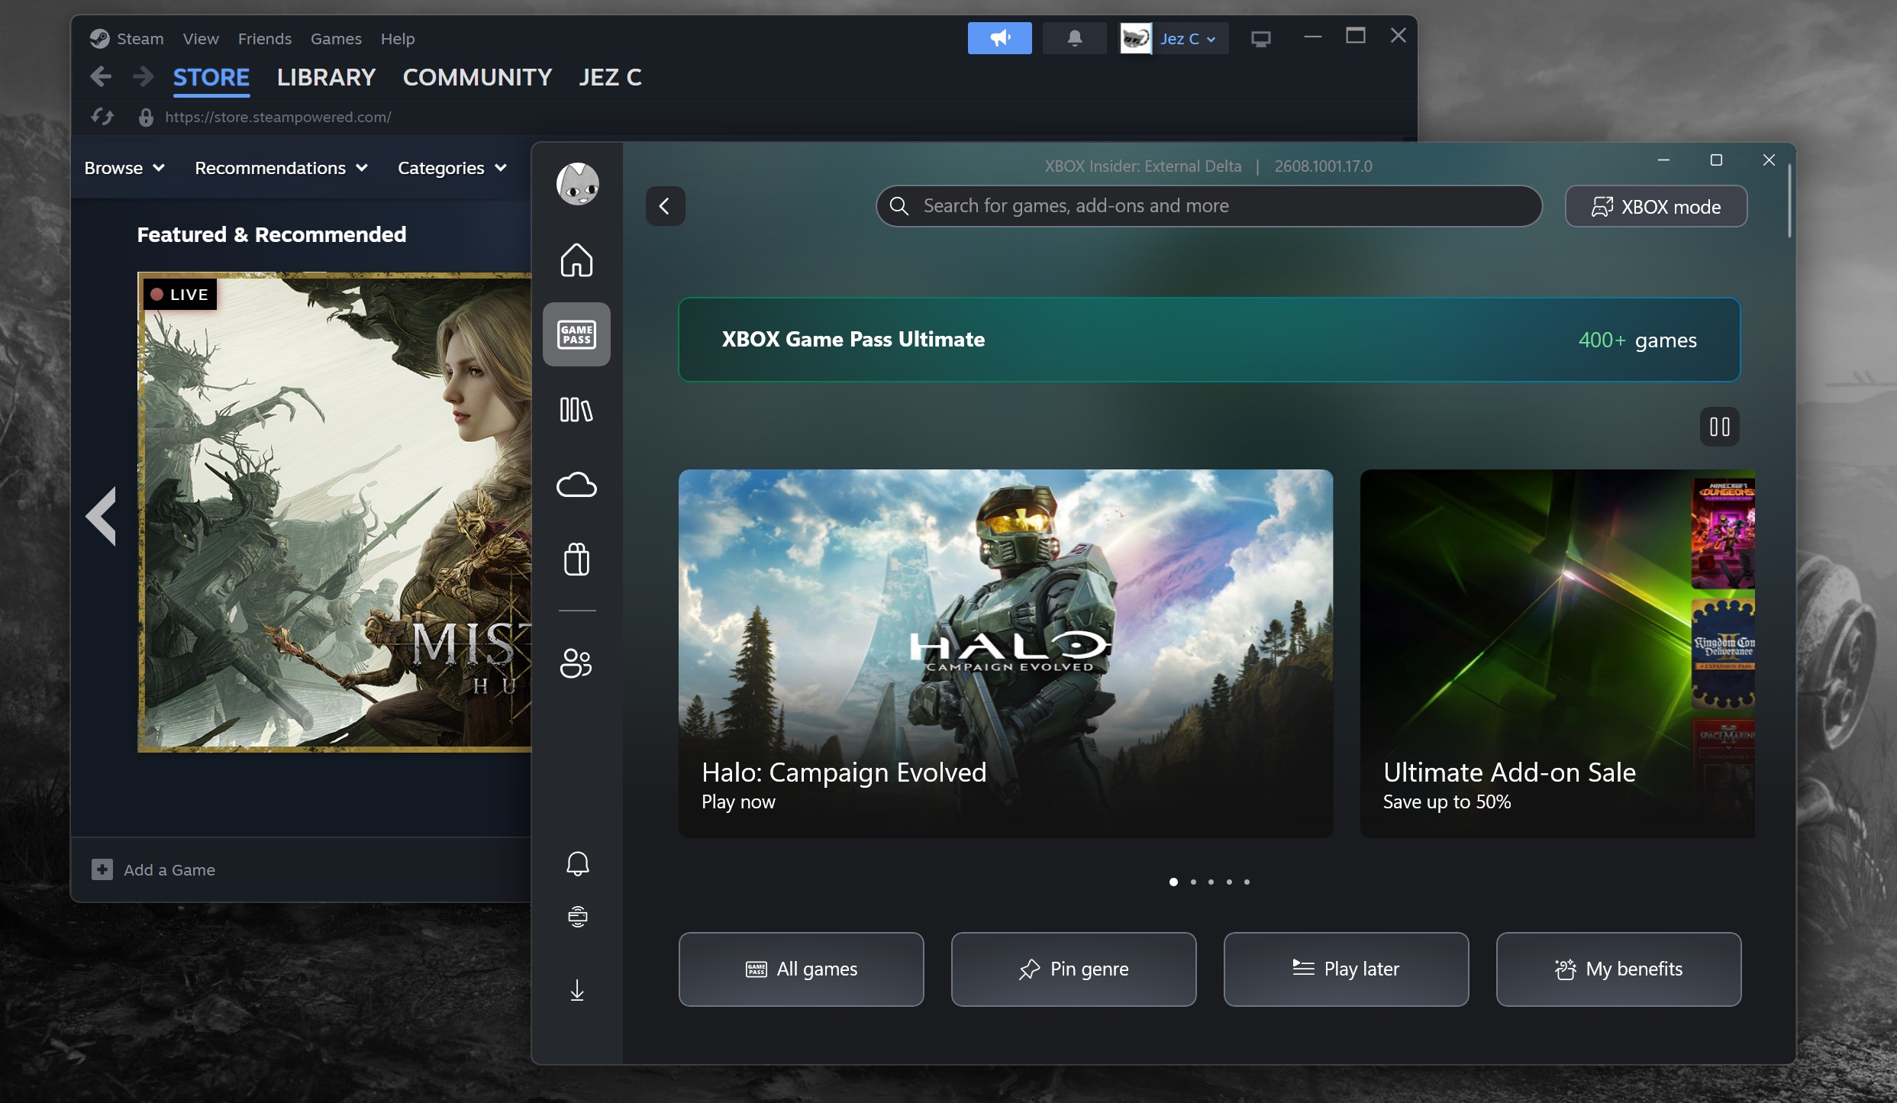Open the Steam Games menu
Image resolution: width=1897 pixels, height=1103 pixels.
pos(336,38)
